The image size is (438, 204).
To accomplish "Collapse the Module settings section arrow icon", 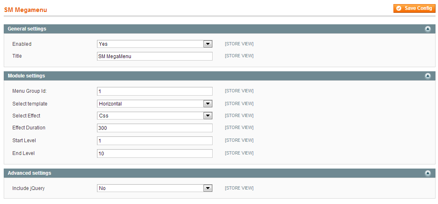I will pos(428,76).
